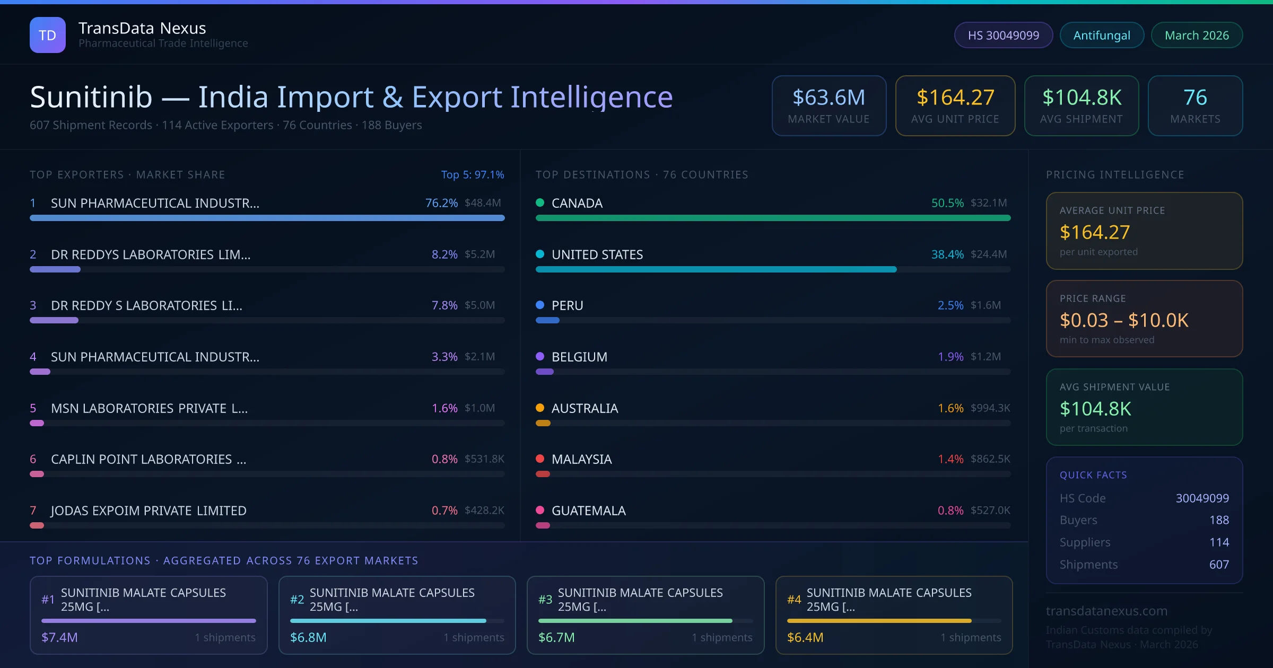Click the 76 Markets stat card
The height and width of the screenshot is (668, 1273).
click(x=1195, y=106)
